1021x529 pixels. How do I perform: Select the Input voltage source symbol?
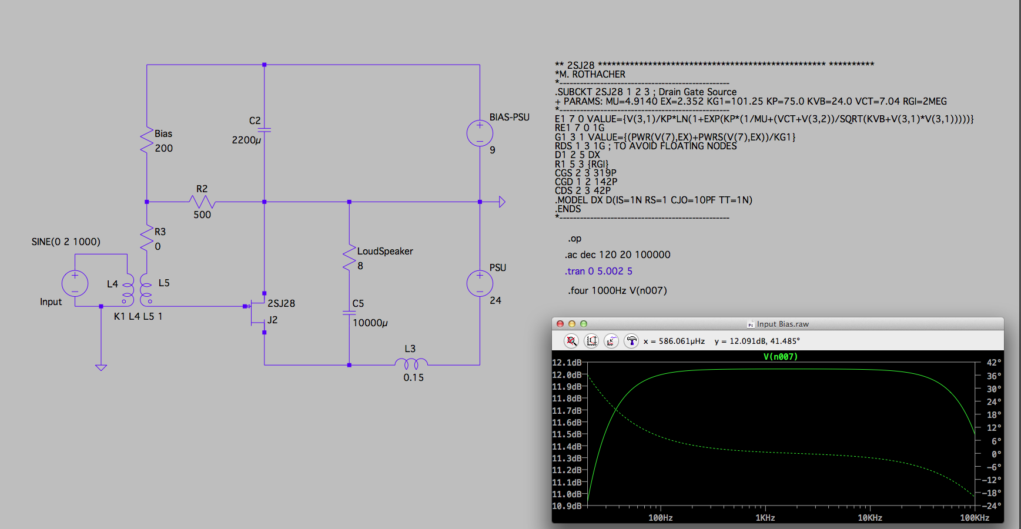coord(75,284)
